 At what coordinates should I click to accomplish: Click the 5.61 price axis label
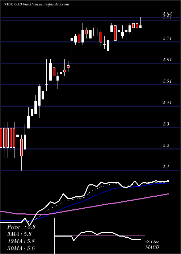(x=167, y=60)
